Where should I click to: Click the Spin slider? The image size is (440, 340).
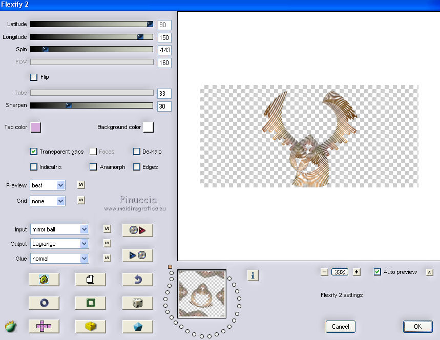(x=92, y=49)
